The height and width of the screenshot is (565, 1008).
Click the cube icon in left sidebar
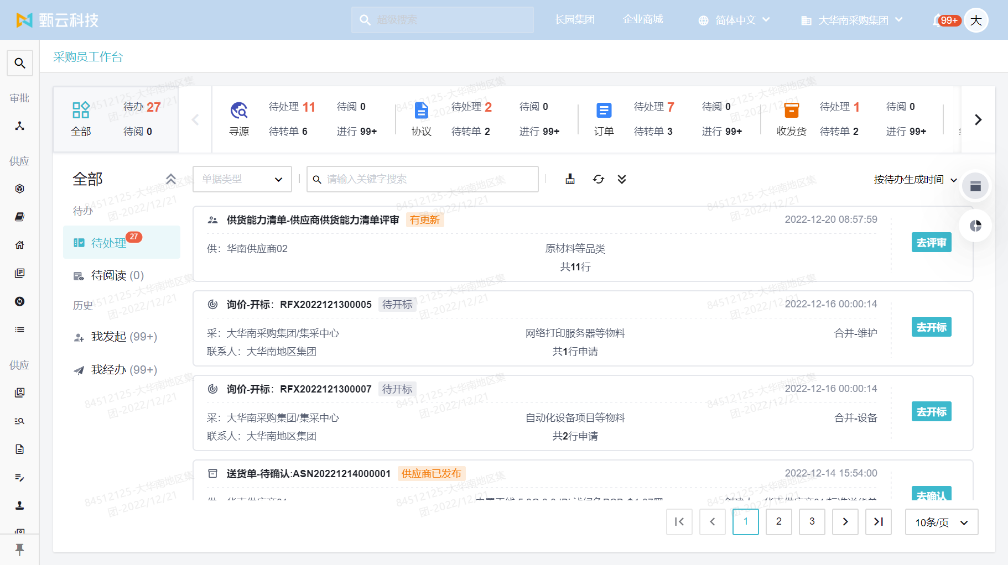(20, 189)
